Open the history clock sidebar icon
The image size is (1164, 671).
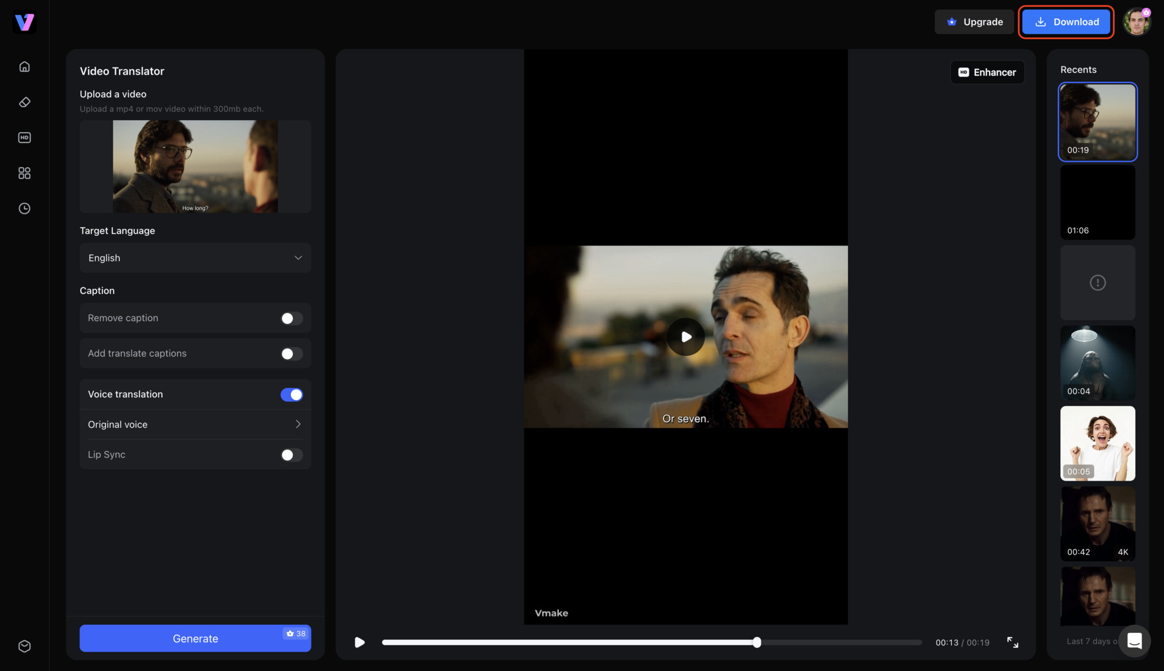(24, 209)
